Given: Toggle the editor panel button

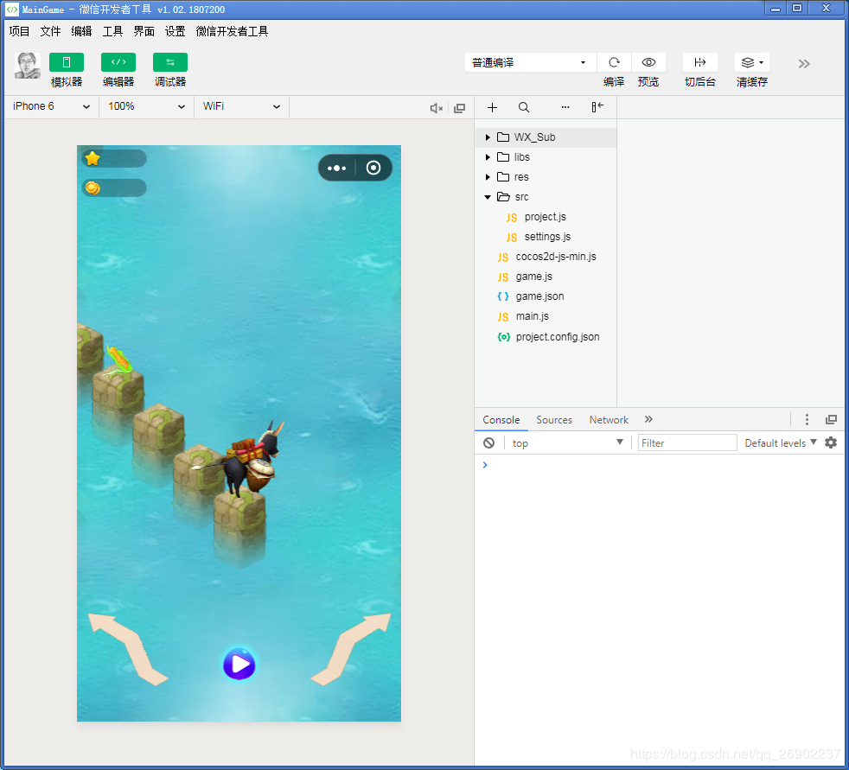Looking at the screenshot, I should click(x=118, y=62).
